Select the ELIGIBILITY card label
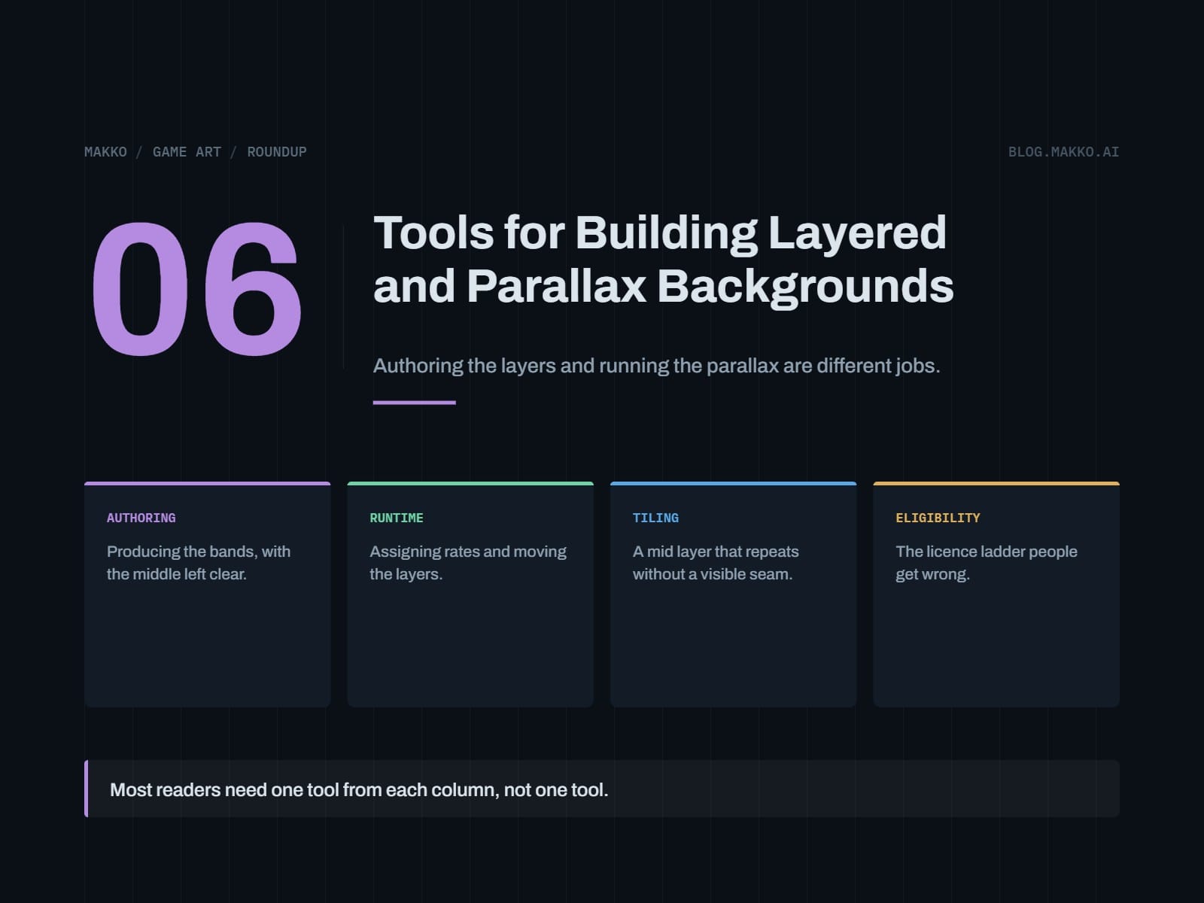Image resolution: width=1204 pixels, height=903 pixels. (938, 518)
